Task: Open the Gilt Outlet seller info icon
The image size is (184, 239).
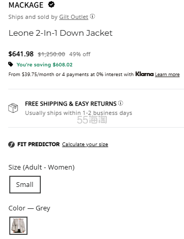Action: click(x=93, y=16)
